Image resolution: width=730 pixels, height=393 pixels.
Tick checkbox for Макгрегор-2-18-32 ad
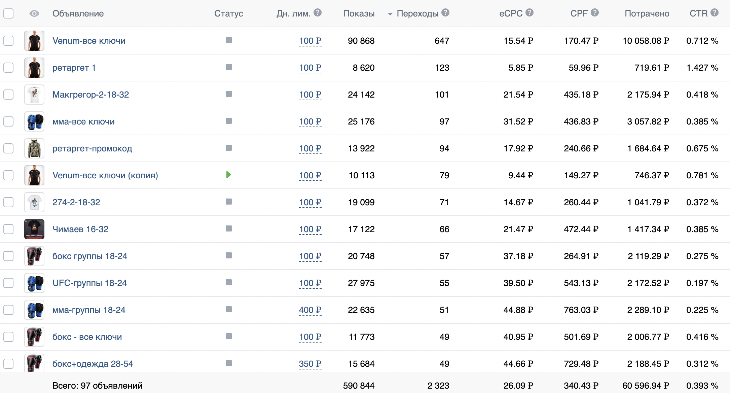[x=8, y=95]
